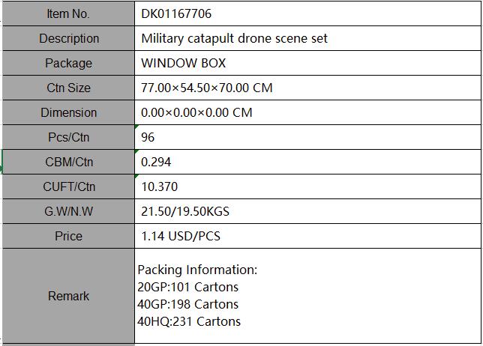Select the CBM/Ctn label cell
This screenshot has height=346, width=483.
point(68,162)
